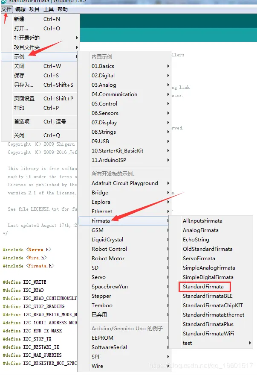The width and height of the screenshot is (257, 376).
Task: Open Wire examples submenu
Action: (x=124, y=366)
